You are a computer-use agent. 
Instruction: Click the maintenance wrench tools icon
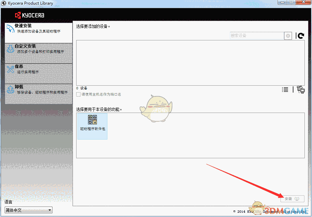[11, 69]
